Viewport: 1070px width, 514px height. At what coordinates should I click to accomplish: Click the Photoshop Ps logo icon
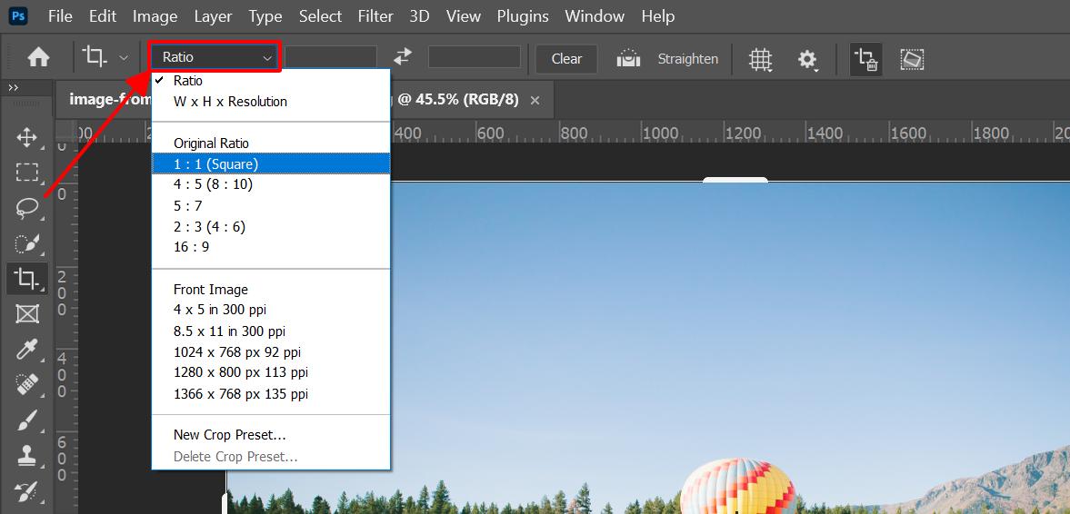(18, 15)
